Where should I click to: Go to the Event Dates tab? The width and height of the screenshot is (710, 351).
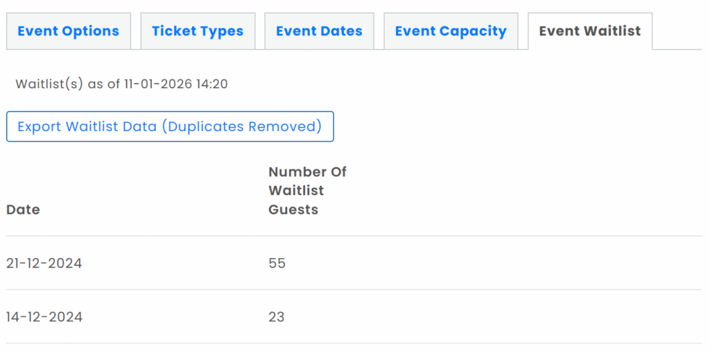coord(319,31)
